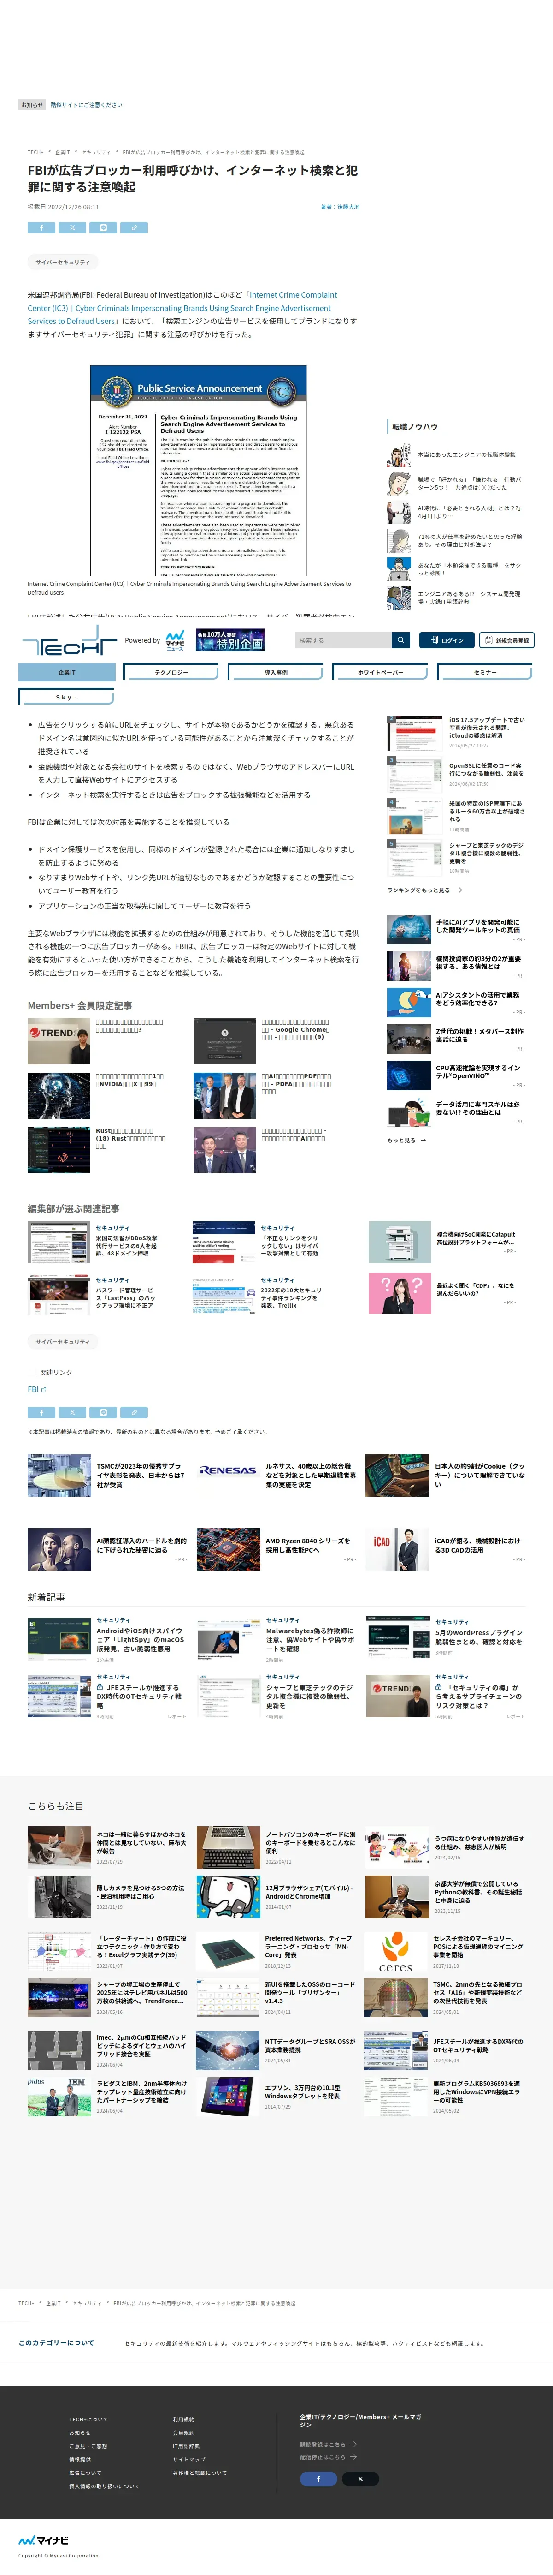The width and height of the screenshot is (553, 2575).
Task: Click the arrow next to 購読登録はこちら
Action: pyautogui.click(x=353, y=2445)
